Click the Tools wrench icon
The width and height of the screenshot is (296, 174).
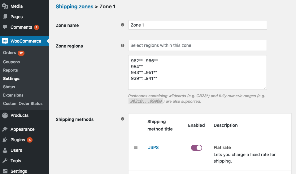coord(5,161)
